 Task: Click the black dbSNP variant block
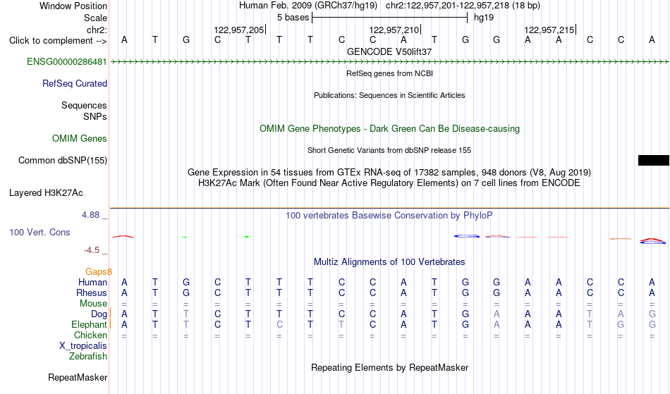pyautogui.click(x=653, y=160)
